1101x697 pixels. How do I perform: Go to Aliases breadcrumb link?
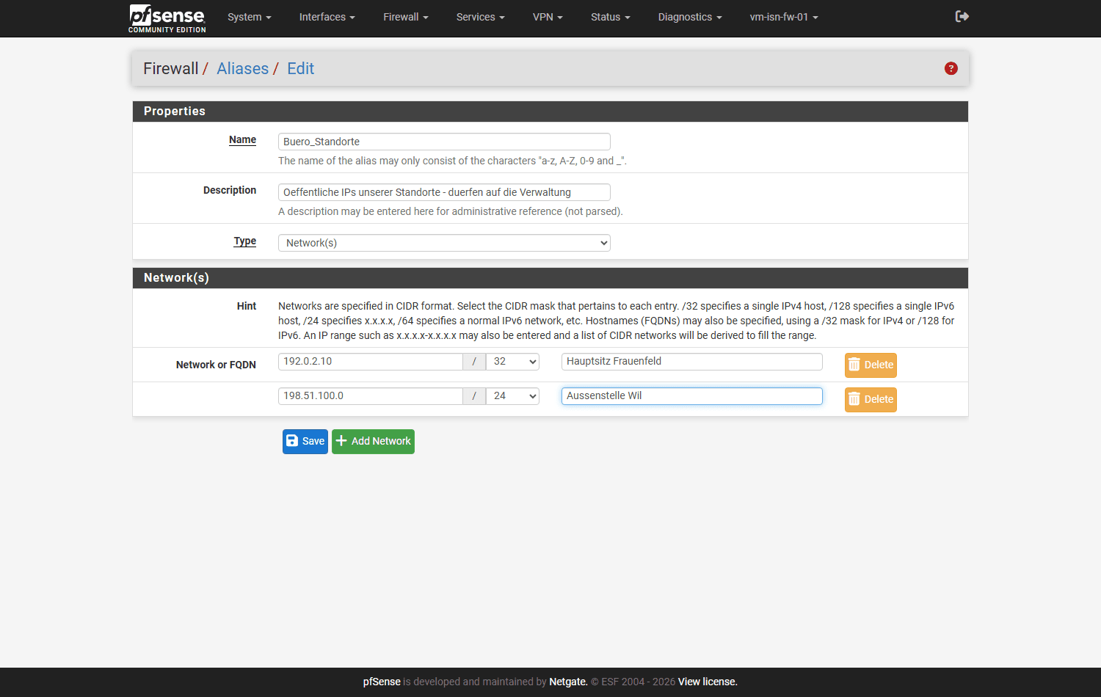(243, 68)
